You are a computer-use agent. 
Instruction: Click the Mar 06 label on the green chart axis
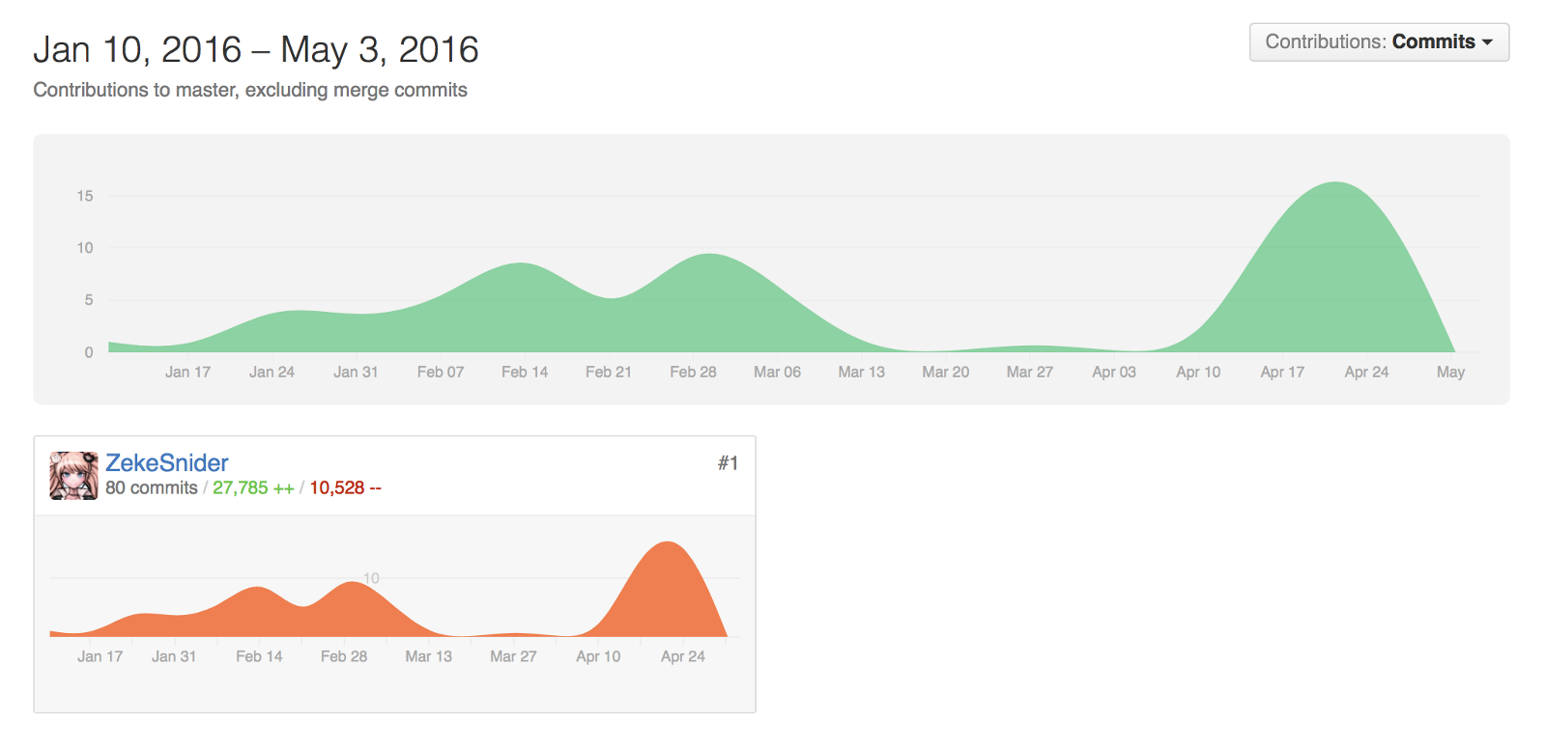pos(777,373)
